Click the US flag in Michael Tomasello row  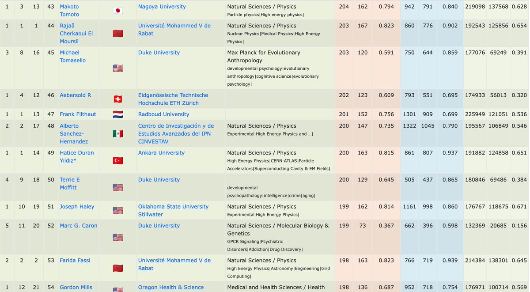(117, 68)
